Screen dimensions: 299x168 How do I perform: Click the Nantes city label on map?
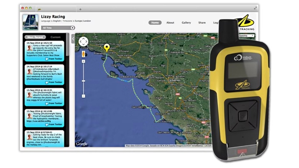point(176,81)
